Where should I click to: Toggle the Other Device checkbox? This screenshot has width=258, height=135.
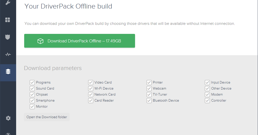coord(207,89)
